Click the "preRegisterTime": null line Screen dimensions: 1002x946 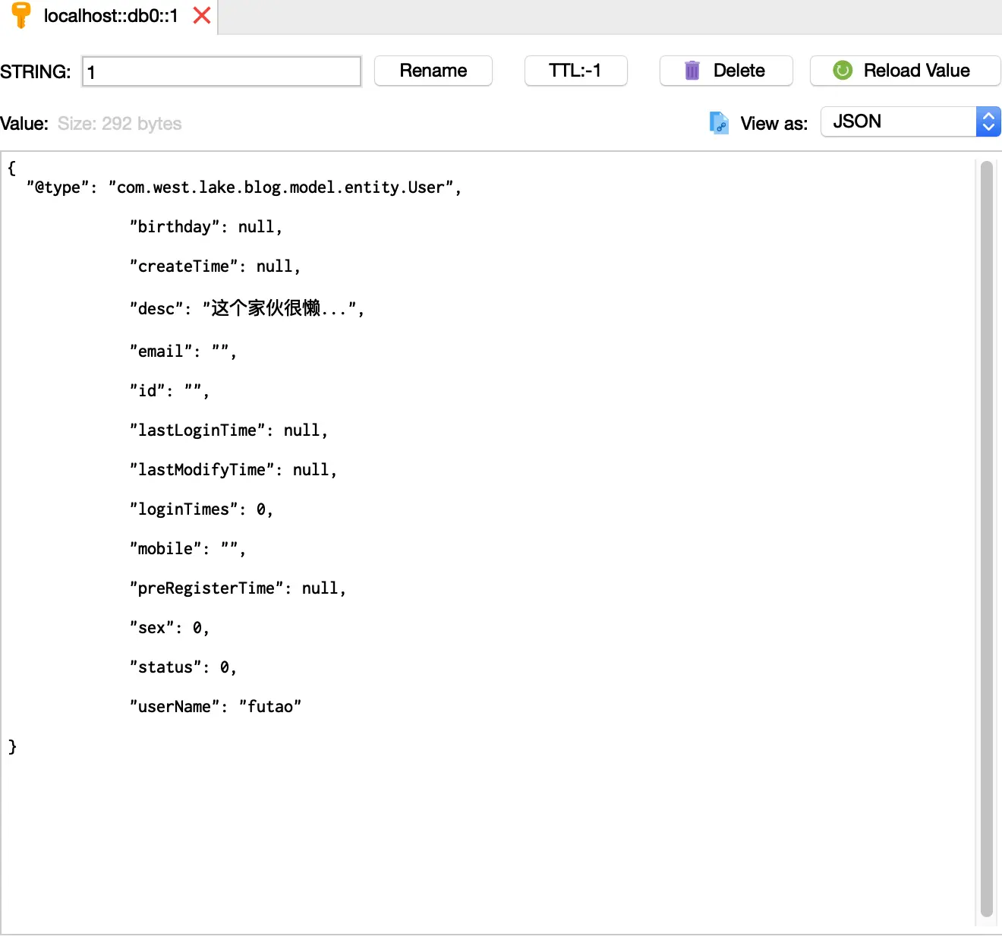tap(238, 588)
